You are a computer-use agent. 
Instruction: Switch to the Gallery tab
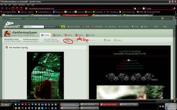57,35
